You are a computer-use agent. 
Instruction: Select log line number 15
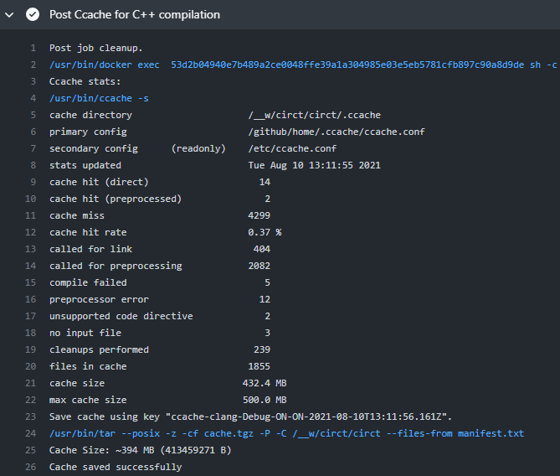31,282
